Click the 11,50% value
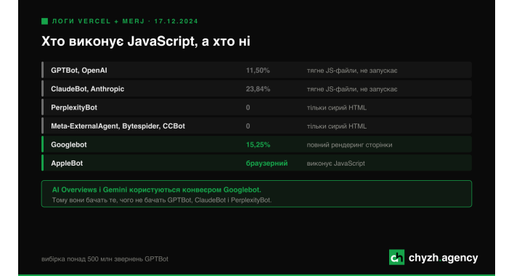The height and width of the screenshot is (276, 514). click(x=258, y=70)
